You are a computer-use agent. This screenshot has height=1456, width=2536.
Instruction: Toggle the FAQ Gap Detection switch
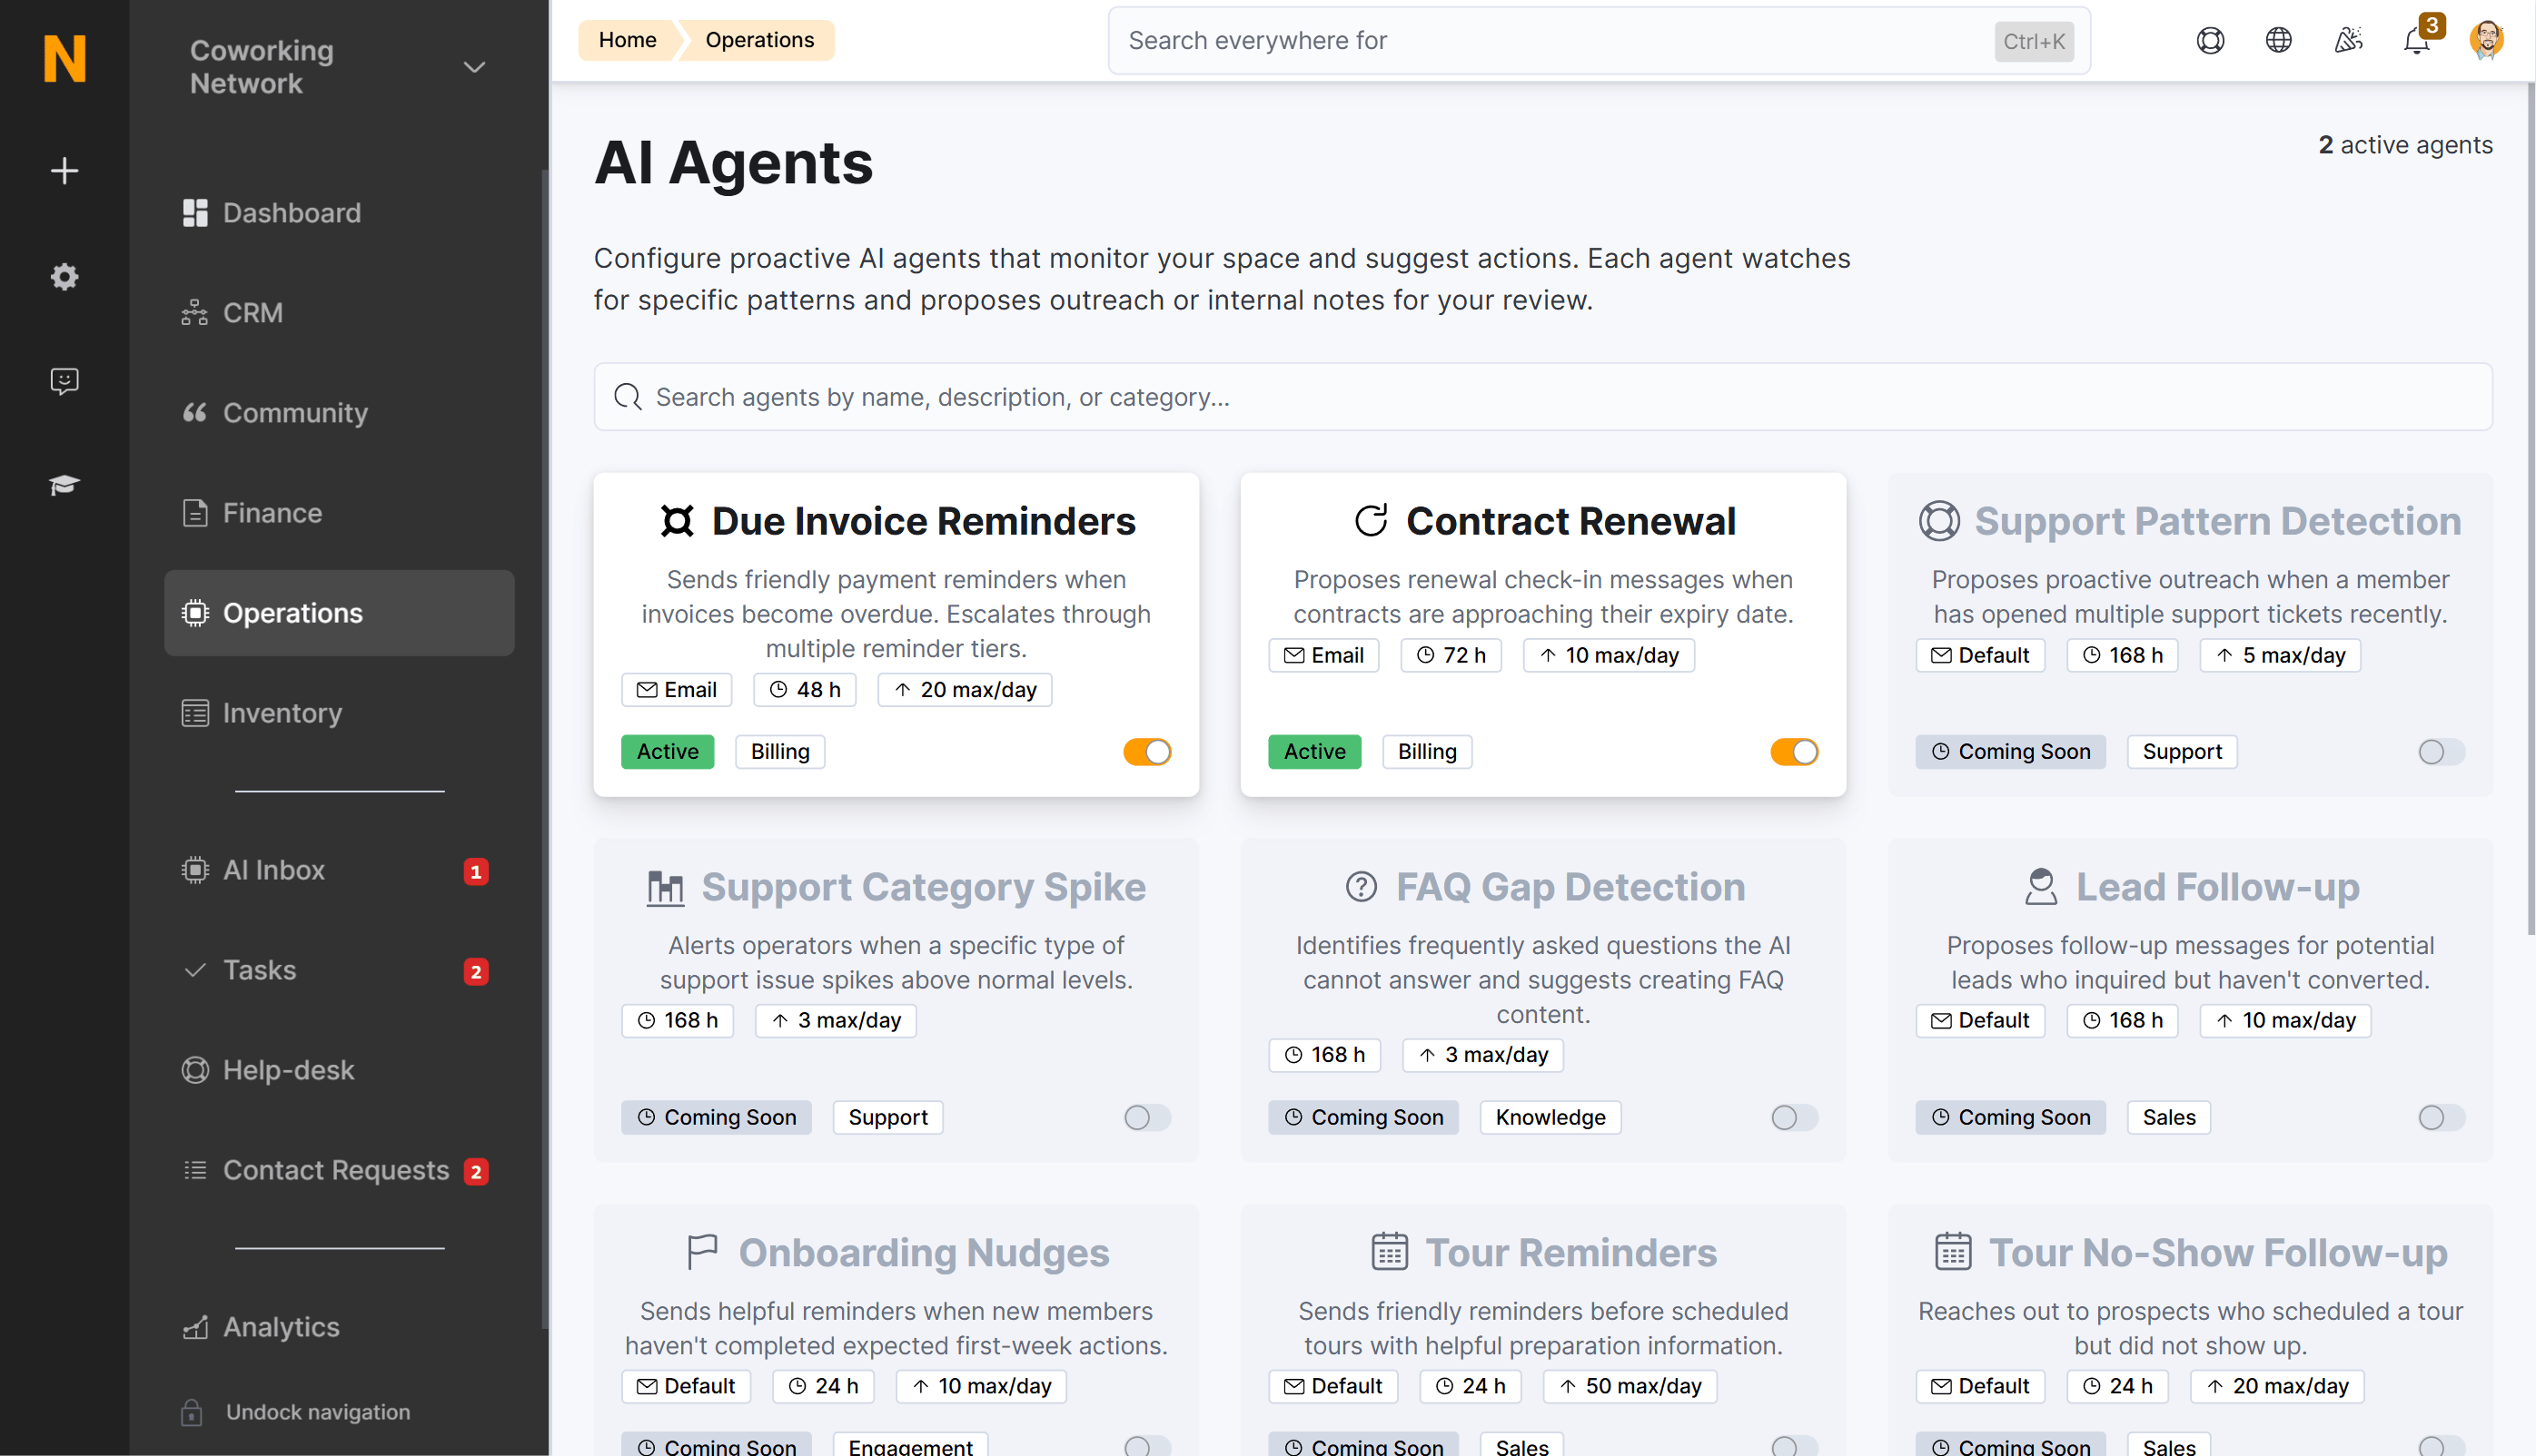pos(1795,1118)
